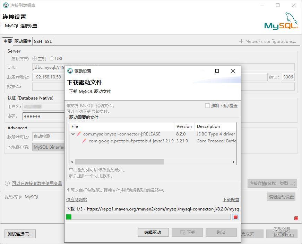Screen dimensions: 302x244
Task: Click the 'JDBC Type 4 driver' description
Action: pos(216,134)
